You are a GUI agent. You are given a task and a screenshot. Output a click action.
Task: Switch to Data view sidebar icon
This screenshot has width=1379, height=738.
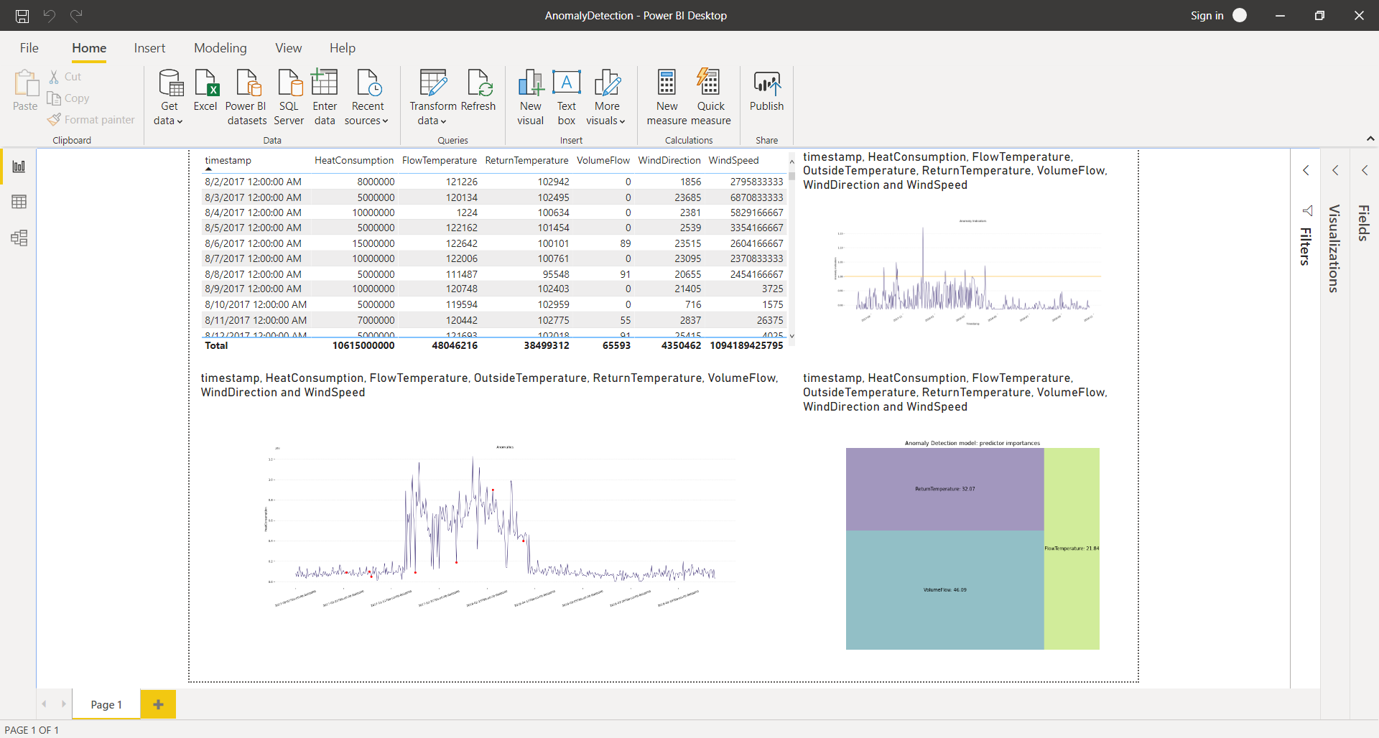19,202
